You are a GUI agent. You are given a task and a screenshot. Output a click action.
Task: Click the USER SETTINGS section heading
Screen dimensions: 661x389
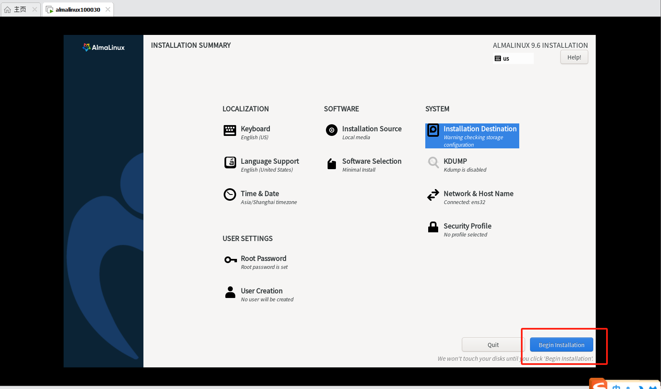click(x=248, y=239)
